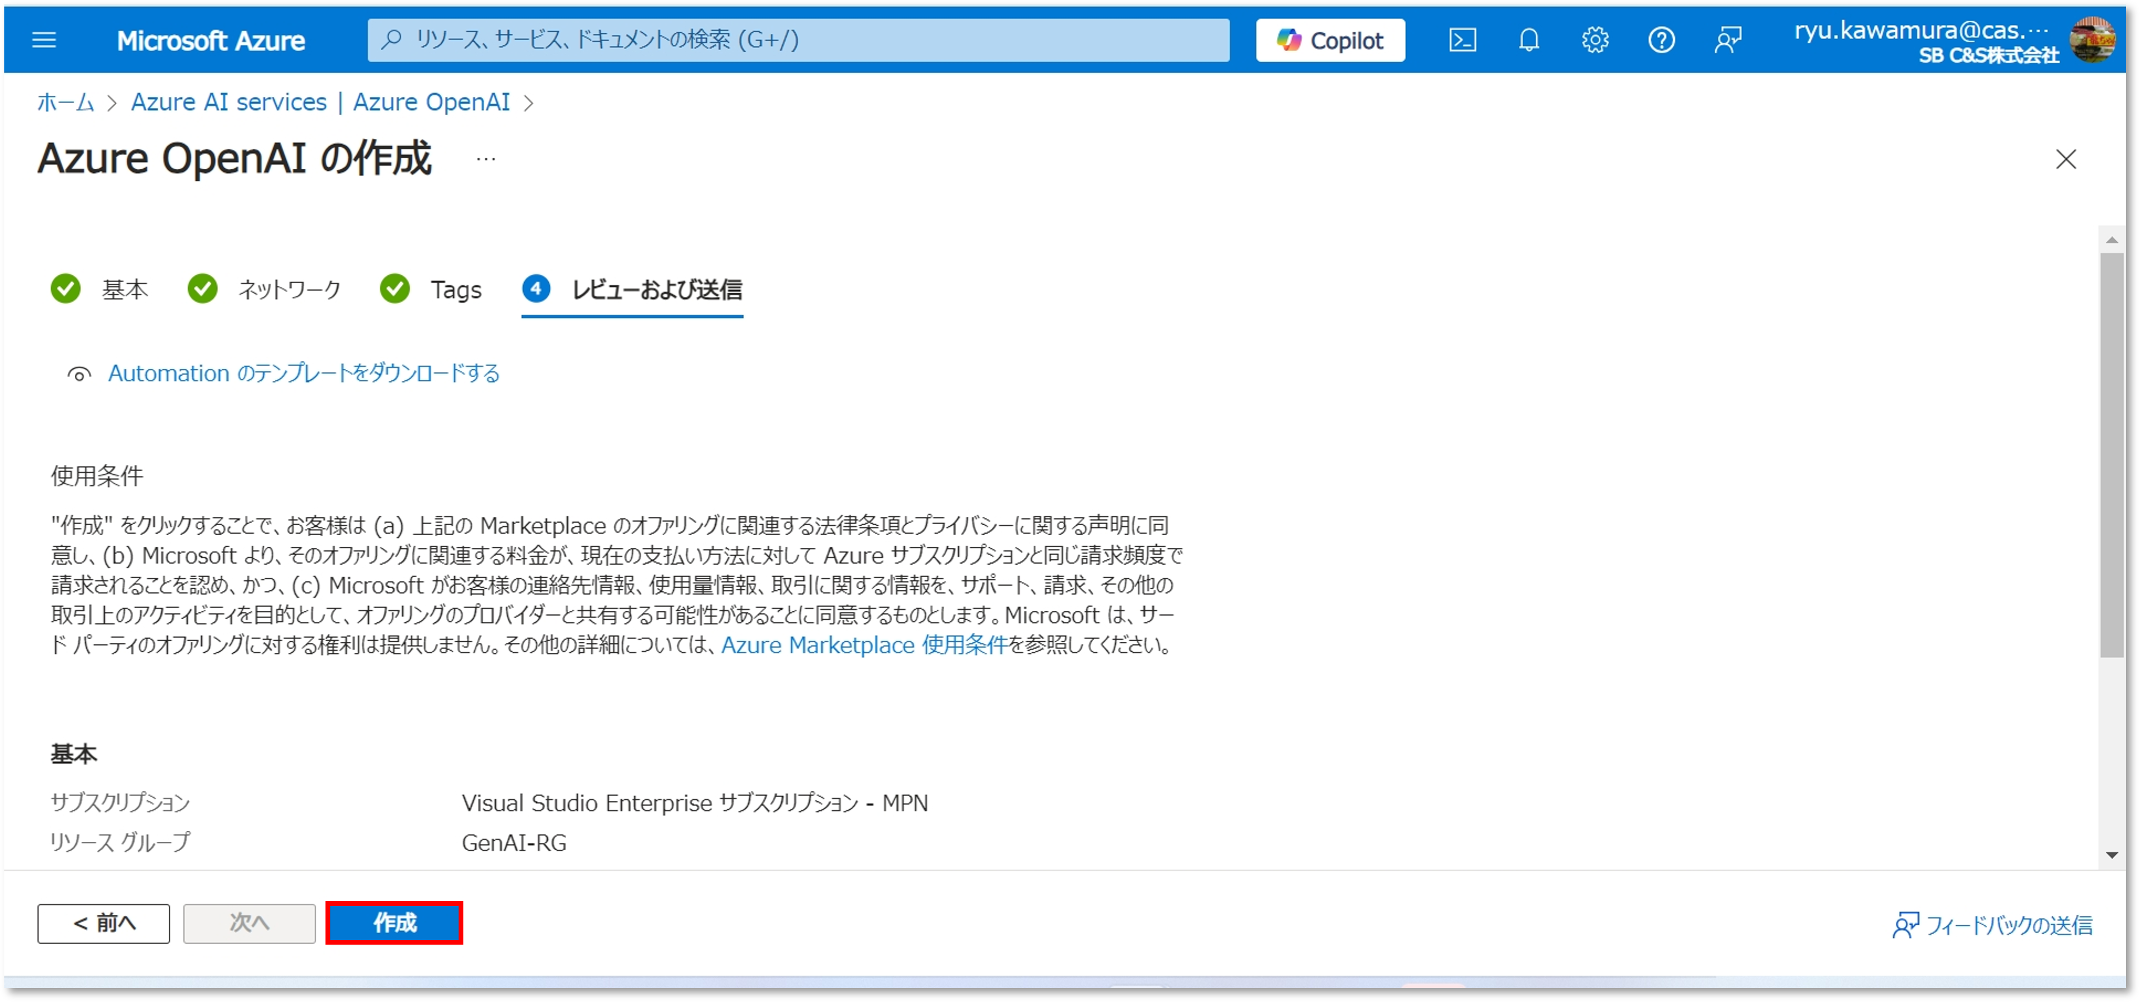Click the ホーム breadcrumb link
Screen dimensions: 2140x1002
pyautogui.click(x=65, y=102)
